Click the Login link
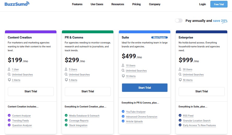 point(202,4)
